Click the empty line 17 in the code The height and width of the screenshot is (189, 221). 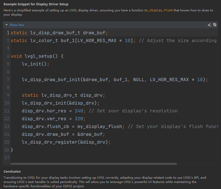(76, 158)
